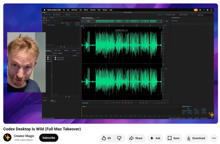Toggle the Multitrack view button

pos(57,15)
